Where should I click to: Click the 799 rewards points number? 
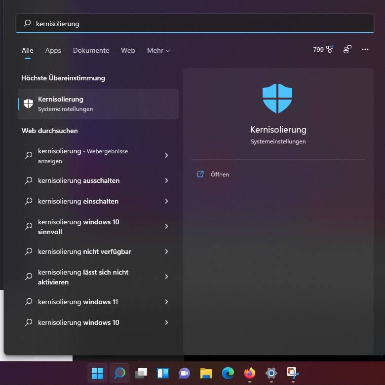click(x=318, y=50)
